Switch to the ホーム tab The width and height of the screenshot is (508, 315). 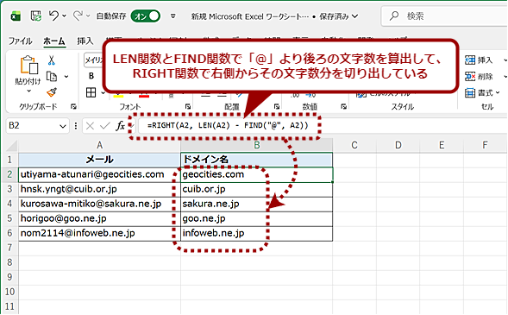coord(54,41)
